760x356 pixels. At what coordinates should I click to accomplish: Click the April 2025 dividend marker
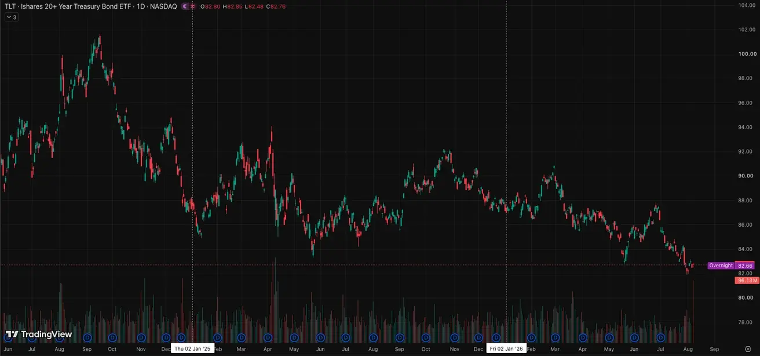(x=268, y=337)
